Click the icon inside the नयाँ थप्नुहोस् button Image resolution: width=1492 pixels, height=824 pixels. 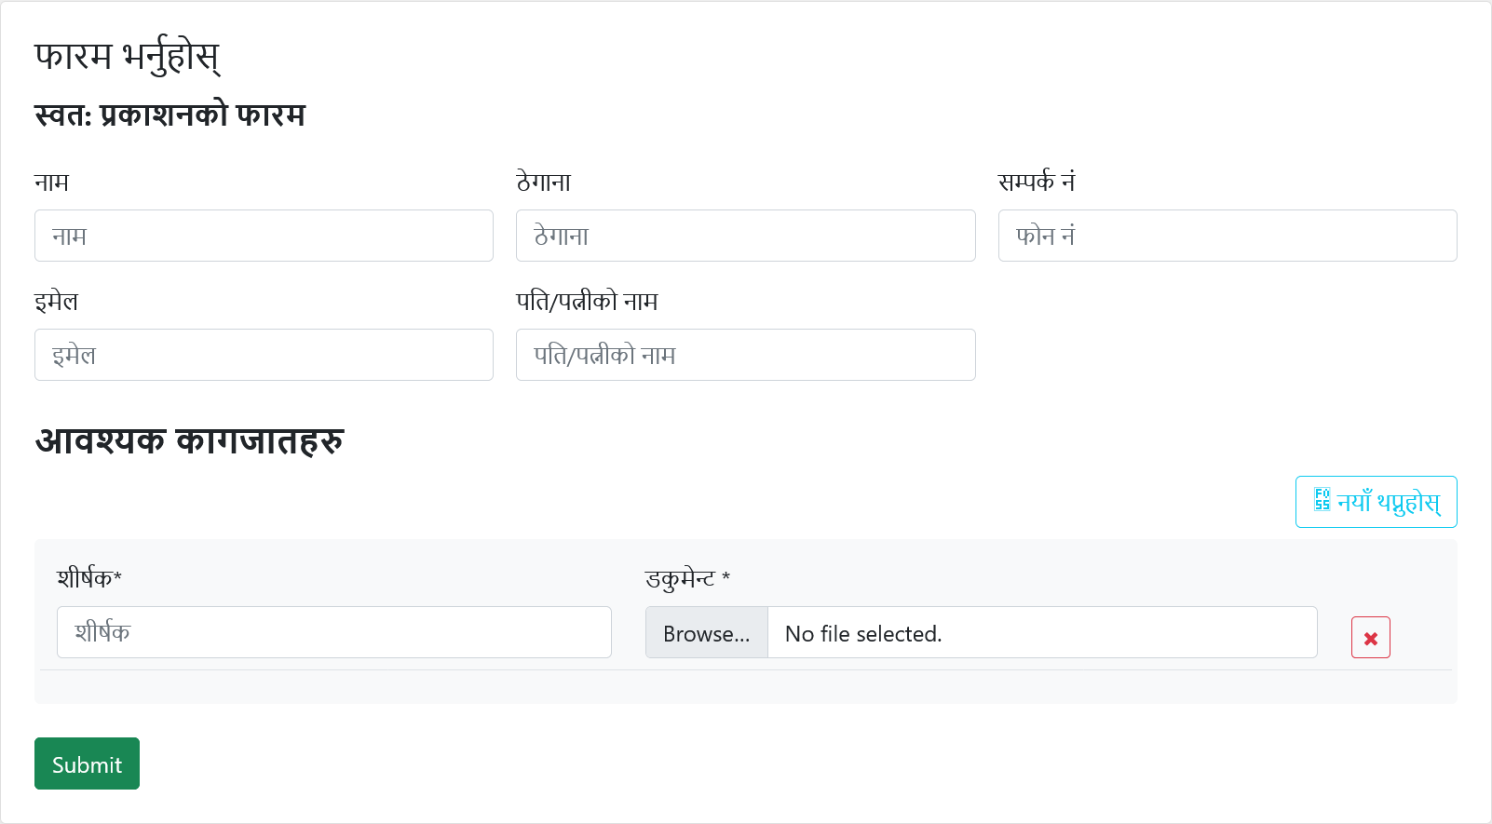pyautogui.click(x=1322, y=500)
